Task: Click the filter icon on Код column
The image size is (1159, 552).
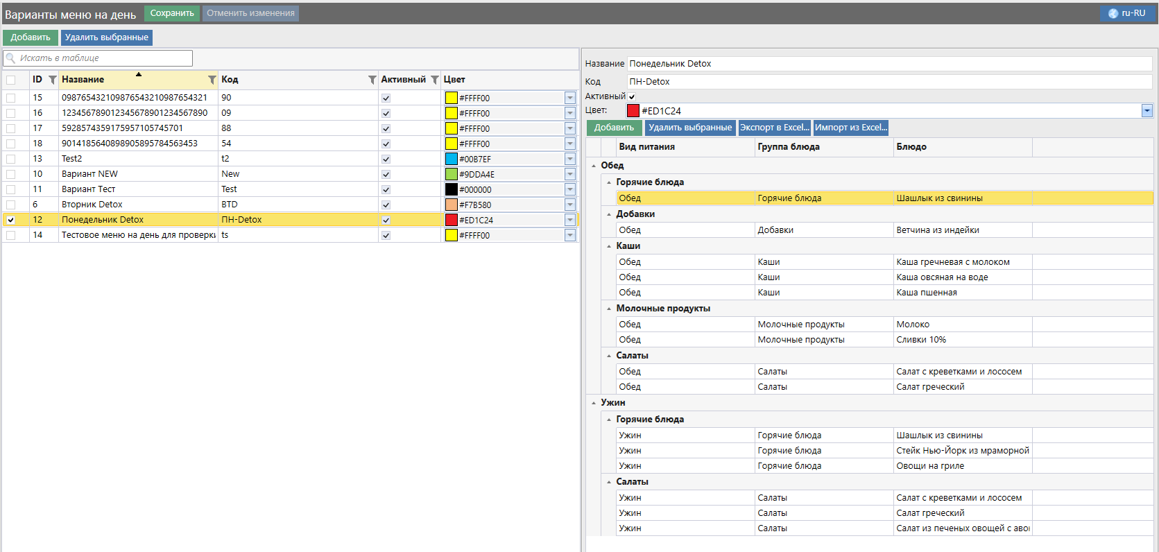Action: tap(372, 80)
